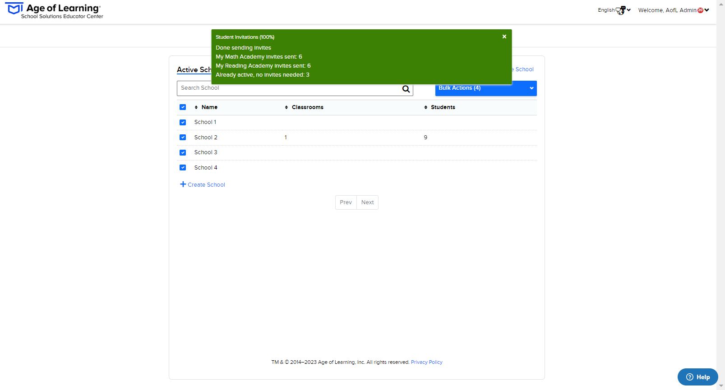
Task: Uncheck the School 3 checkbox
Action: 183,152
